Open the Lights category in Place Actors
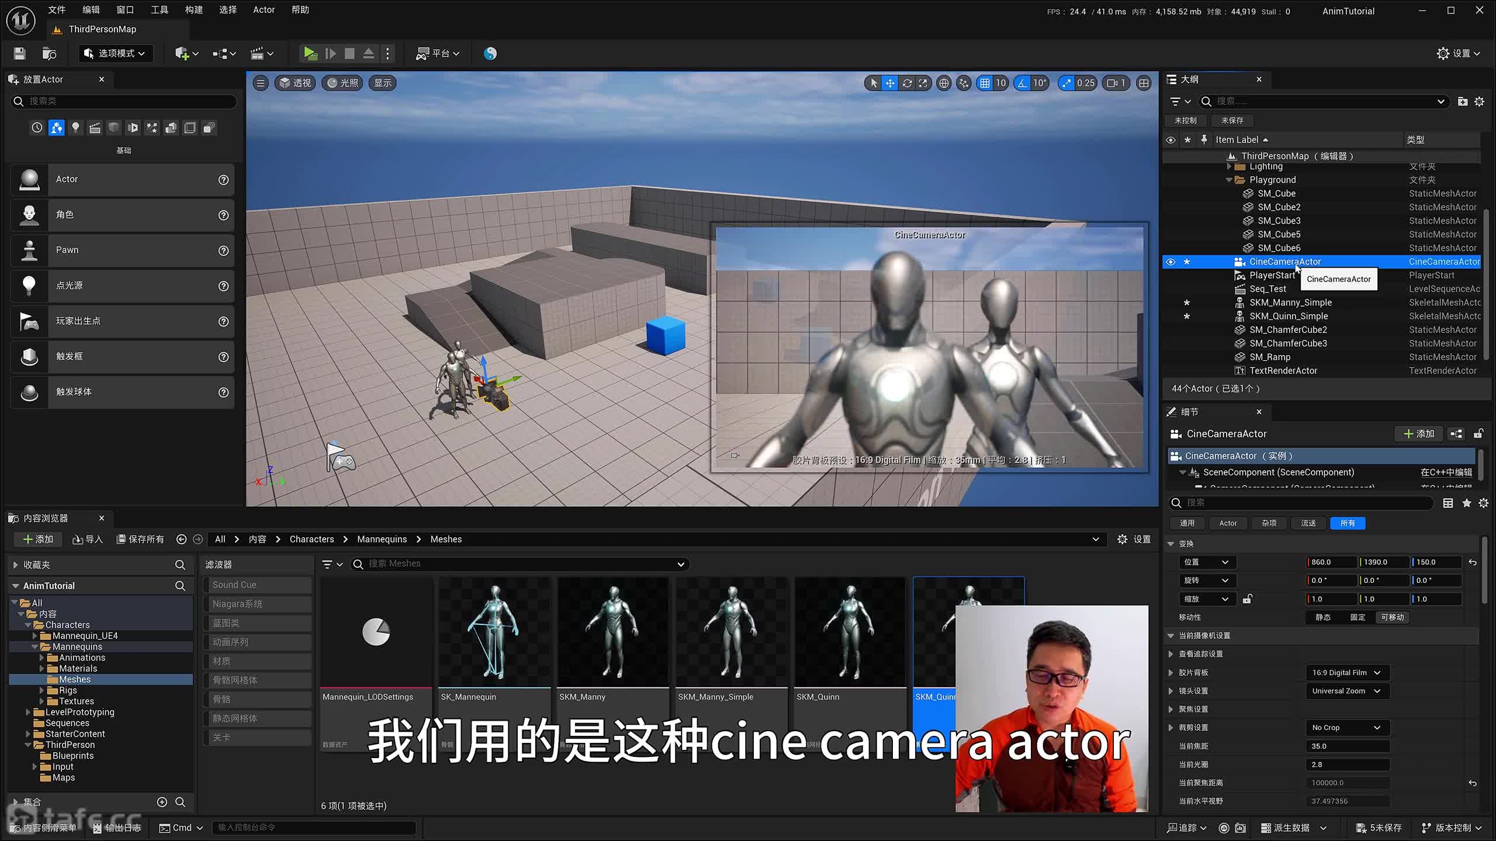 tap(75, 128)
